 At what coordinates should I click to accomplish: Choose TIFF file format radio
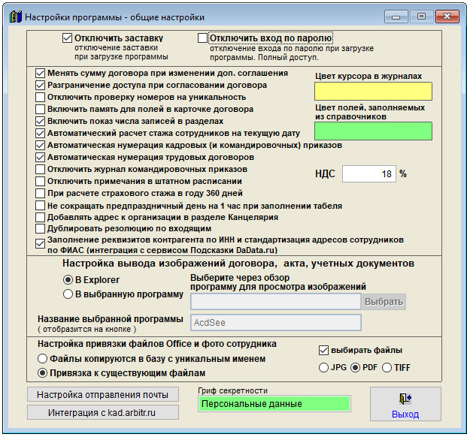387,368
